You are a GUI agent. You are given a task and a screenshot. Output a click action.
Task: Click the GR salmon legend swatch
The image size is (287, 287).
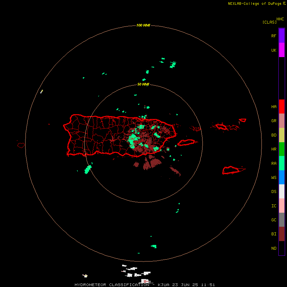point(282,121)
